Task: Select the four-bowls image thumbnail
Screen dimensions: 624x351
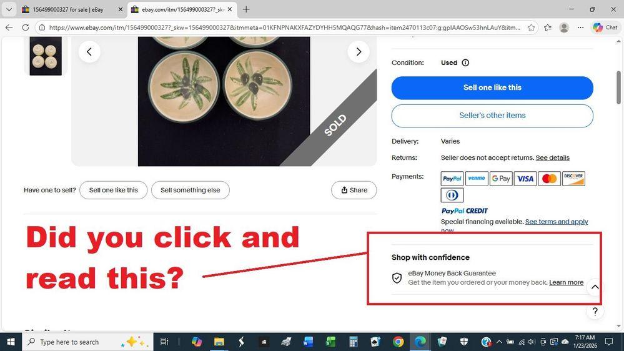Action: coord(46,56)
